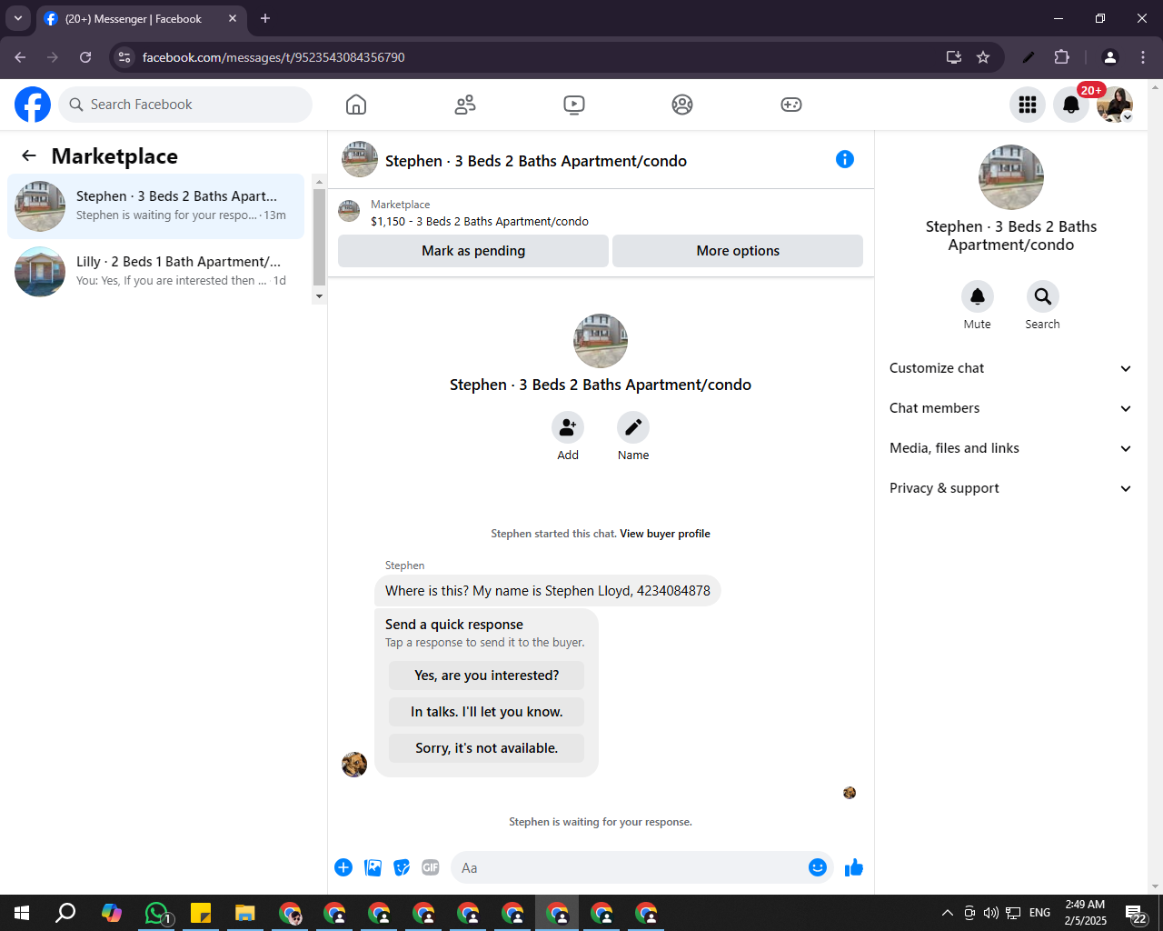Click More options button
This screenshot has height=931, width=1163.
[738, 251]
